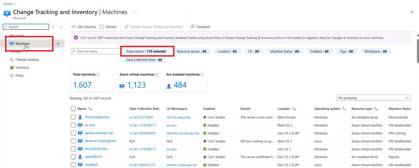Open data collection rule ct-dcr522735807
This screenshot has height=168, width=419.
141,117
